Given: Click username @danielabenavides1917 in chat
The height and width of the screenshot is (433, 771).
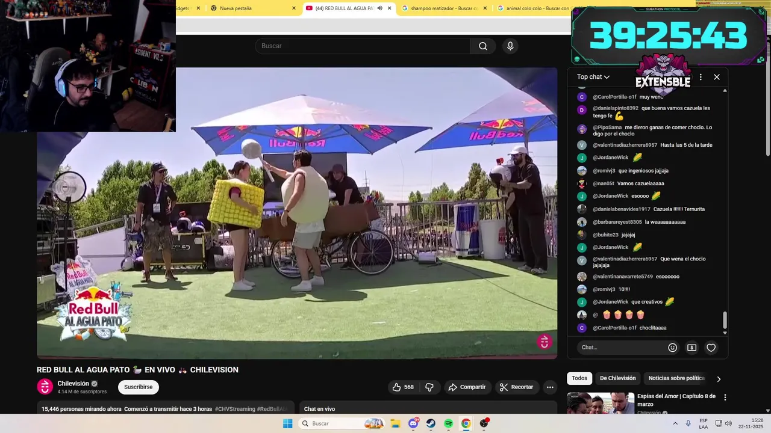Looking at the screenshot, I should coord(622,209).
